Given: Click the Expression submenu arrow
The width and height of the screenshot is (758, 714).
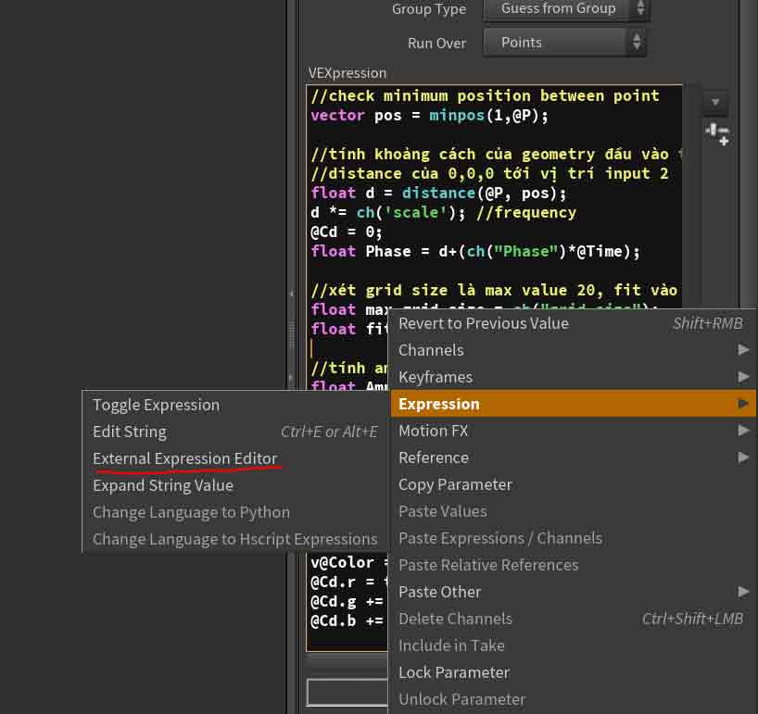Looking at the screenshot, I should pos(743,404).
